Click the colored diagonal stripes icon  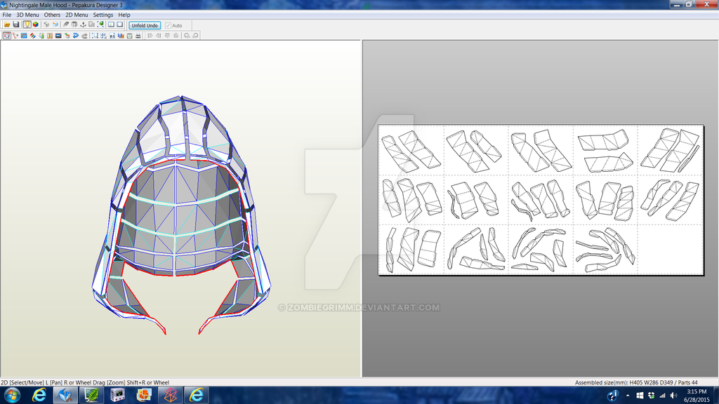click(x=32, y=36)
